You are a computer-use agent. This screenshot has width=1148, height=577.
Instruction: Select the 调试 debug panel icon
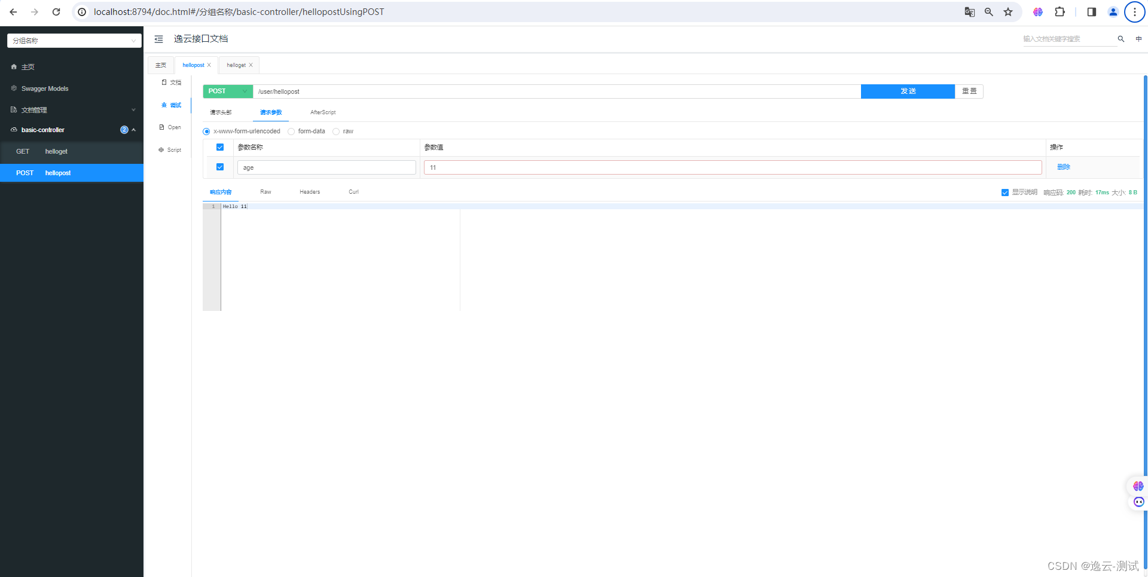point(171,105)
